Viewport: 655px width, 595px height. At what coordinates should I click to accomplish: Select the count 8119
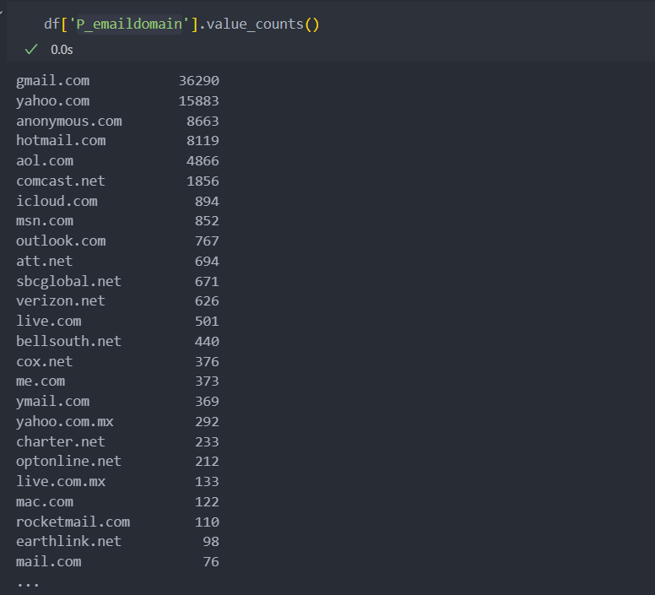[x=203, y=141]
